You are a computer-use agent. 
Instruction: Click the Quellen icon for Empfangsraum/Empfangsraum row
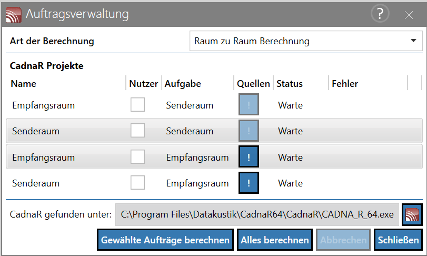tap(249, 156)
